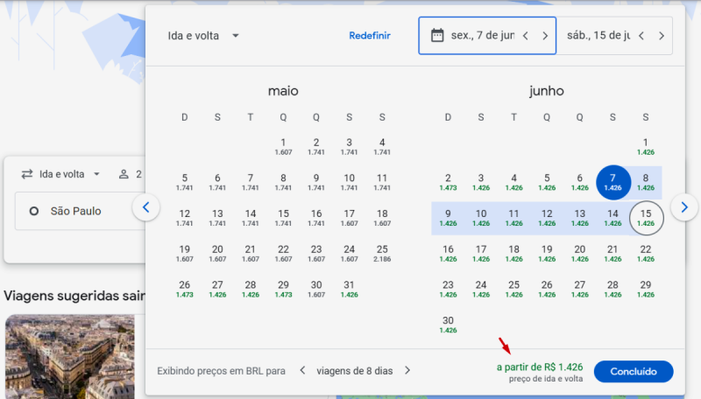
Task: Select May 17 priced 1.607
Action: (x=349, y=218)
